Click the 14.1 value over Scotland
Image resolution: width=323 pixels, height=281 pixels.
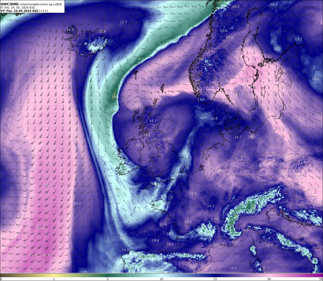pos(153,121)
